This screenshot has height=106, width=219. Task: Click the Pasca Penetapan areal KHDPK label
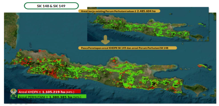(128, 48)
